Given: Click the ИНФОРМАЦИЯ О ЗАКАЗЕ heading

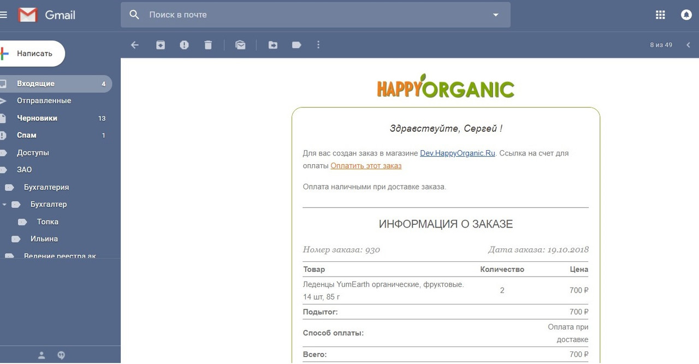Looking at the screenshot, I should coord(446,224).
